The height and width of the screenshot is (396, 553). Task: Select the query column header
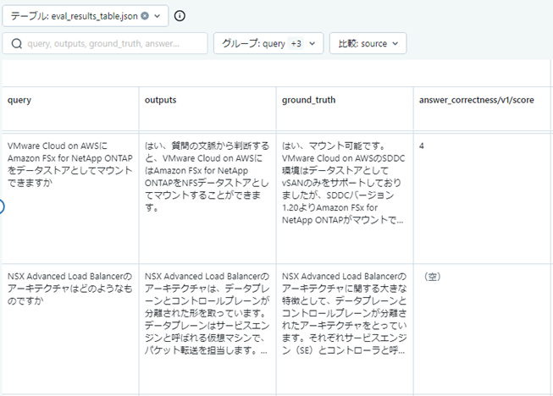(70, 108)
